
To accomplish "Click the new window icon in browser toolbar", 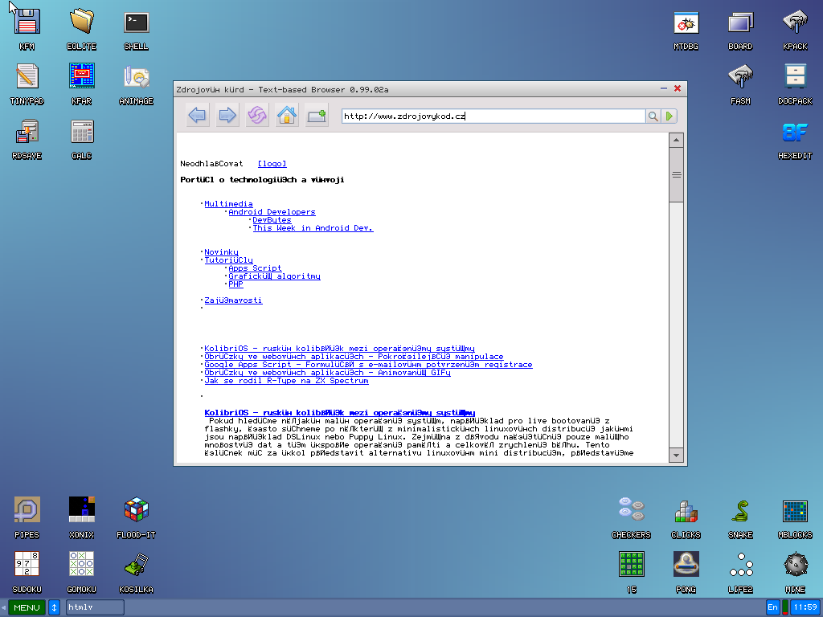I will click(317, 116).
